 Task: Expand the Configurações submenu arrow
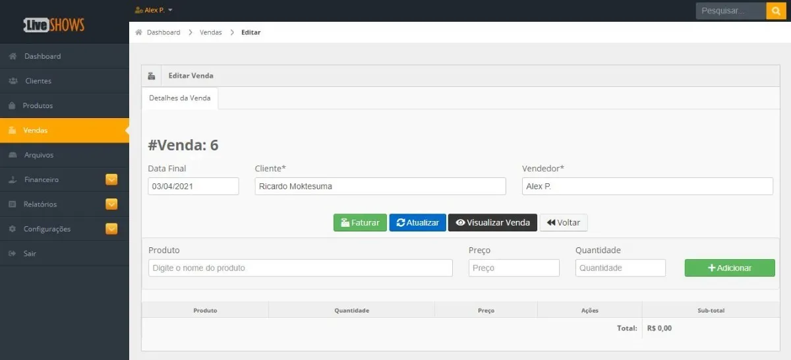pyautogui.click(x=111, y=229)
